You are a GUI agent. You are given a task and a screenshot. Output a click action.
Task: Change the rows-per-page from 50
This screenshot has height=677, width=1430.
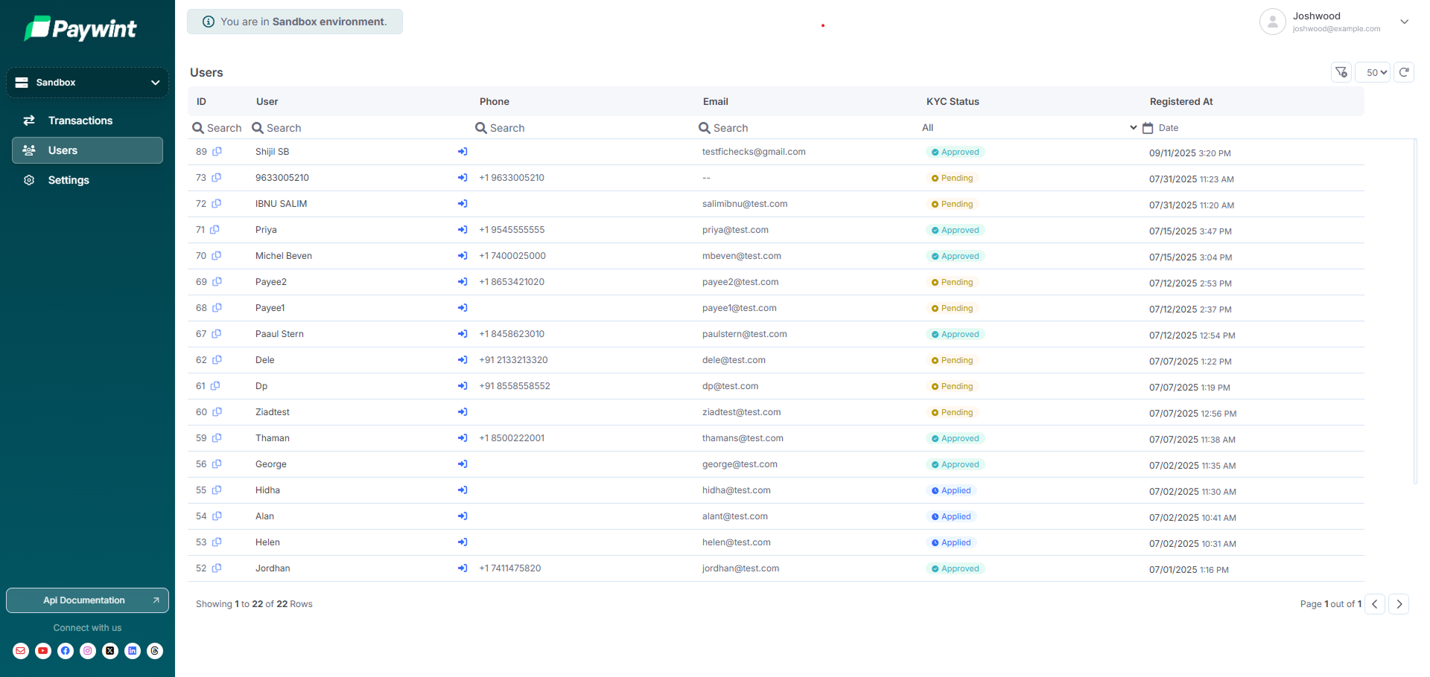point(1373,72)
